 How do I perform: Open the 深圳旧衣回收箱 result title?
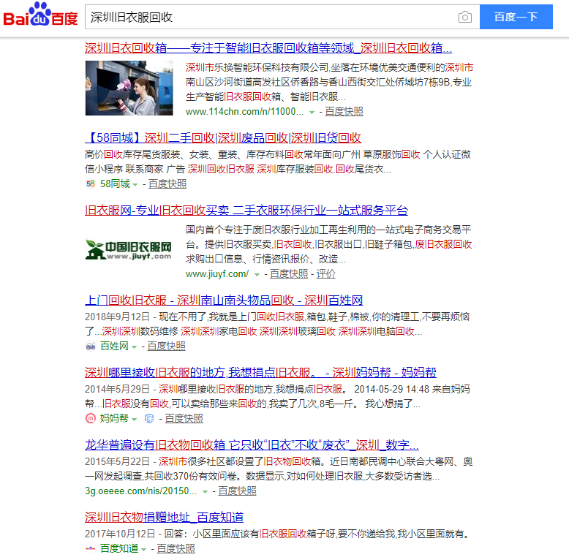268,48
